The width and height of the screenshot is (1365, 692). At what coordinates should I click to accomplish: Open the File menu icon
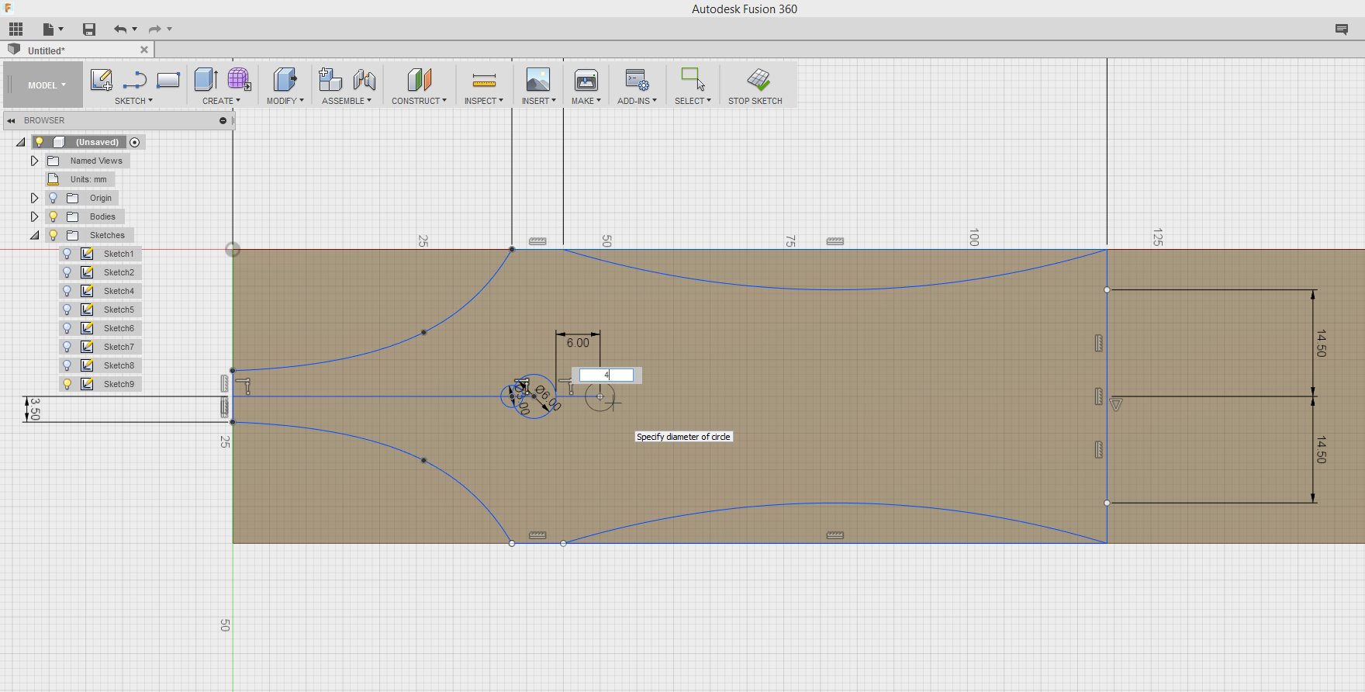coord(49,29)
